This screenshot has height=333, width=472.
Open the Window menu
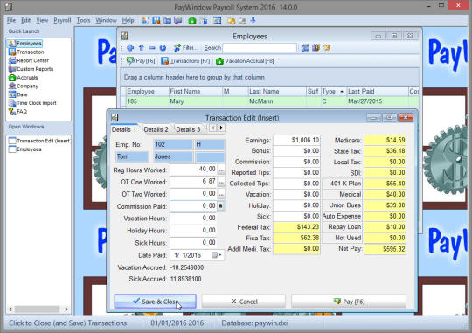106,20
